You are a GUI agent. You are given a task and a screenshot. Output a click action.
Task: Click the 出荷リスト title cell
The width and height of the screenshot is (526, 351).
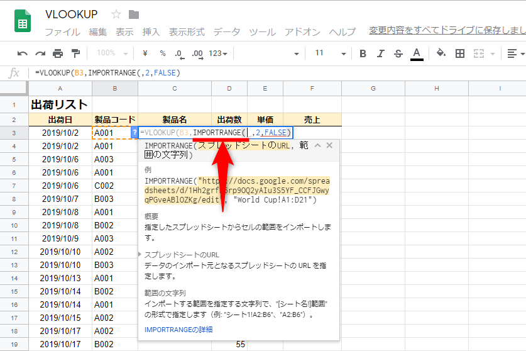[60, 104]
